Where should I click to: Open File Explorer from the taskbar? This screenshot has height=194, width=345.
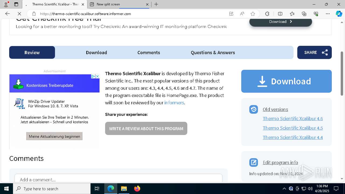point(124,189)
